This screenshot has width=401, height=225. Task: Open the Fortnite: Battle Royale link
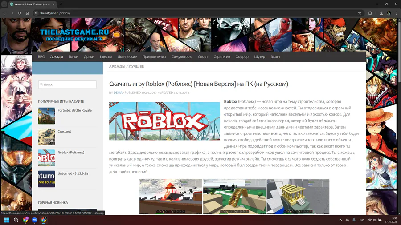point(75,110)
